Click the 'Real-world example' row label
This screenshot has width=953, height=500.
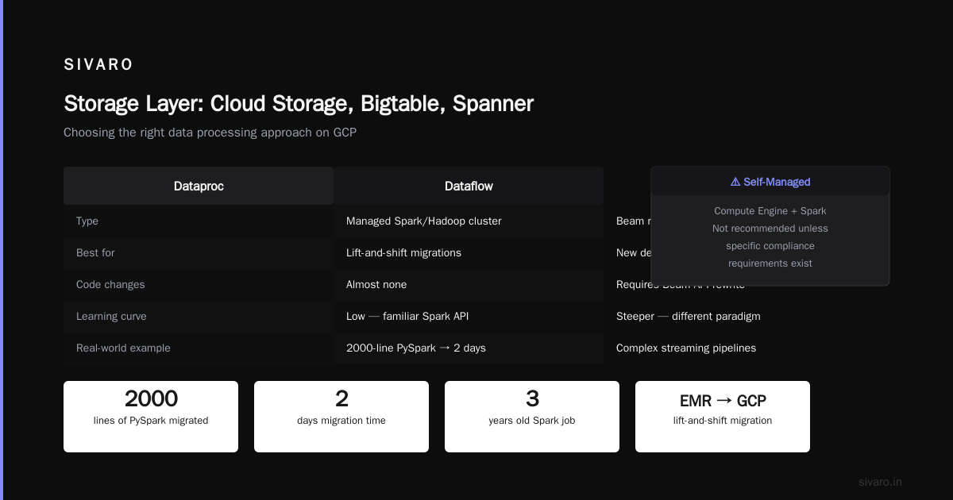click(123, 348)
